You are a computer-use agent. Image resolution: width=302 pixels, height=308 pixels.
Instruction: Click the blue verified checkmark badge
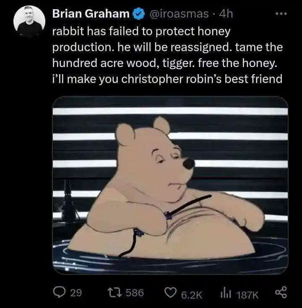pos(138,14)
